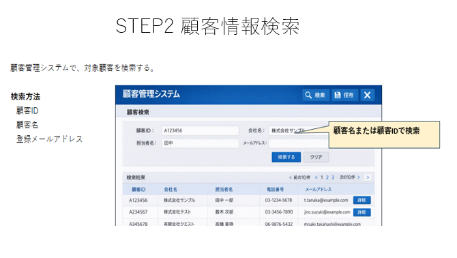
Task: Select page 1 in pagination
Action: pos(322,177)
